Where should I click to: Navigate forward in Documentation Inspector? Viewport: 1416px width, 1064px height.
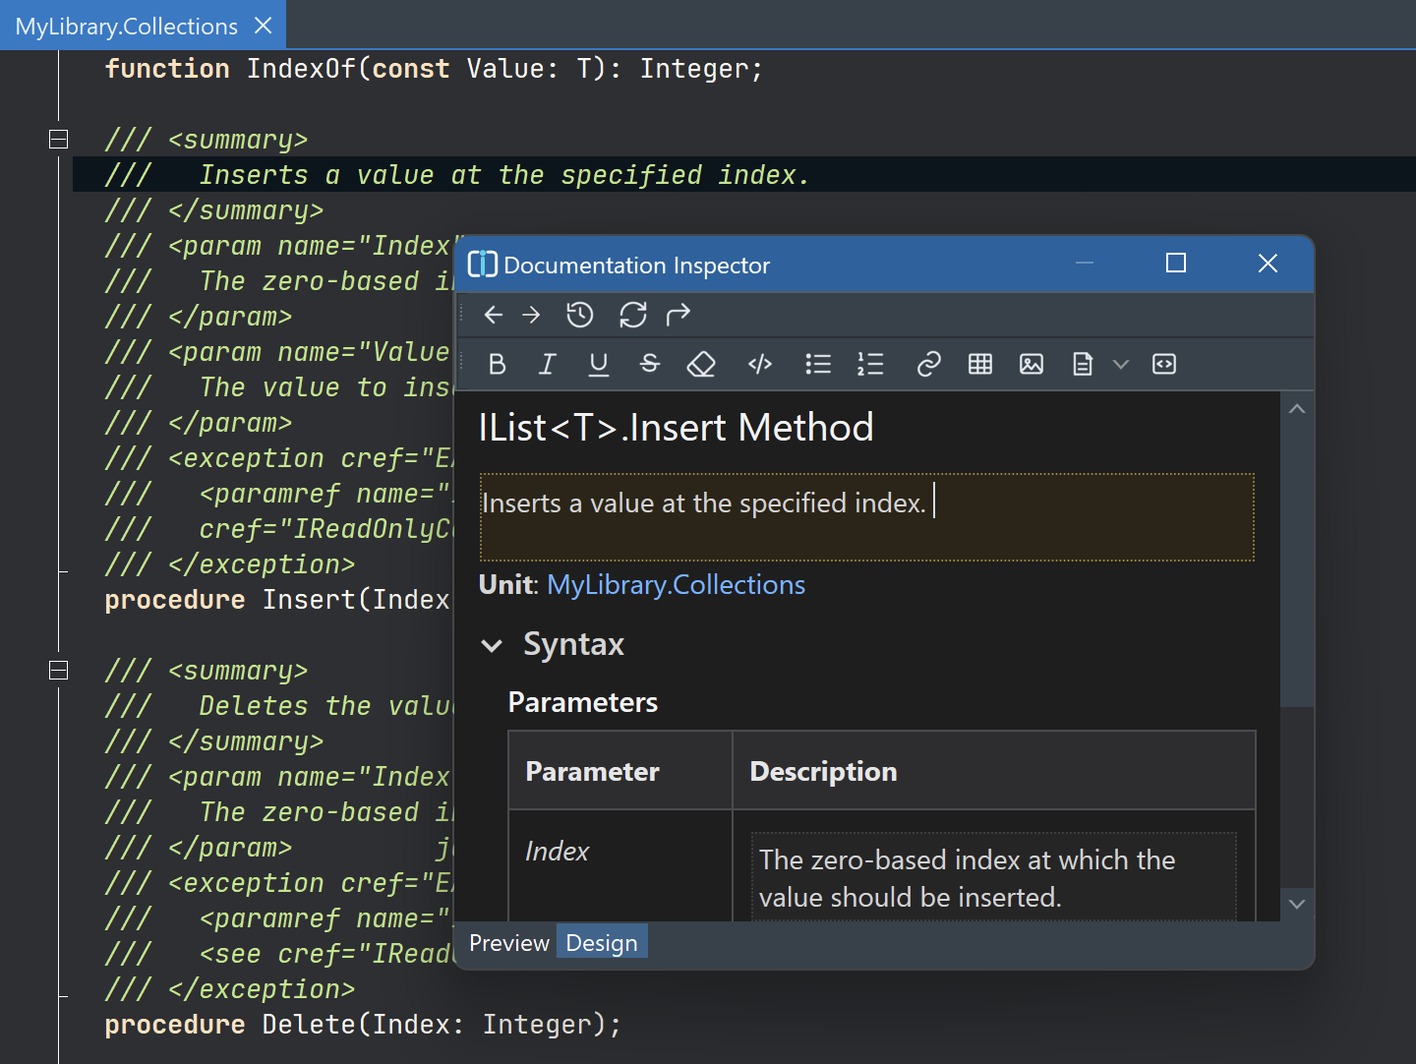click(x=531, y=315)
